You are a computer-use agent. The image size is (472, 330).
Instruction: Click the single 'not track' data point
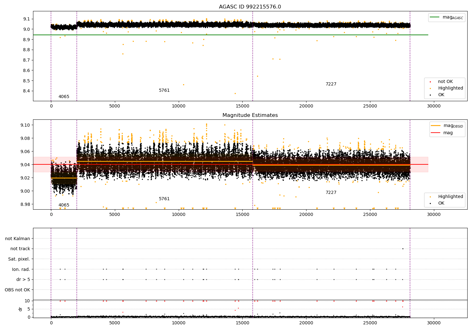(402, 249)
